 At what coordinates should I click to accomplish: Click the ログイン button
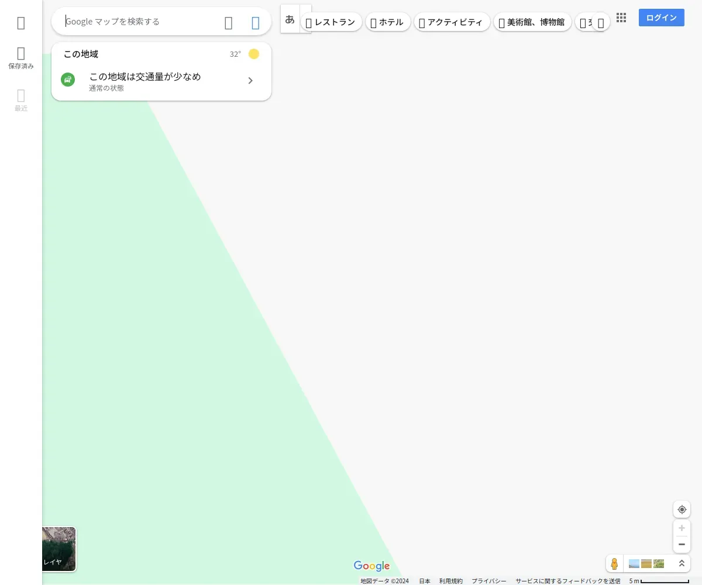(662, 18)
